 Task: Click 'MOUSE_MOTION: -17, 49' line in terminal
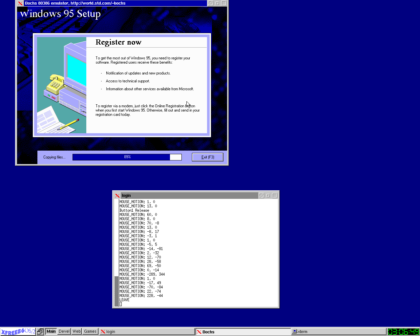click(140, 283)
